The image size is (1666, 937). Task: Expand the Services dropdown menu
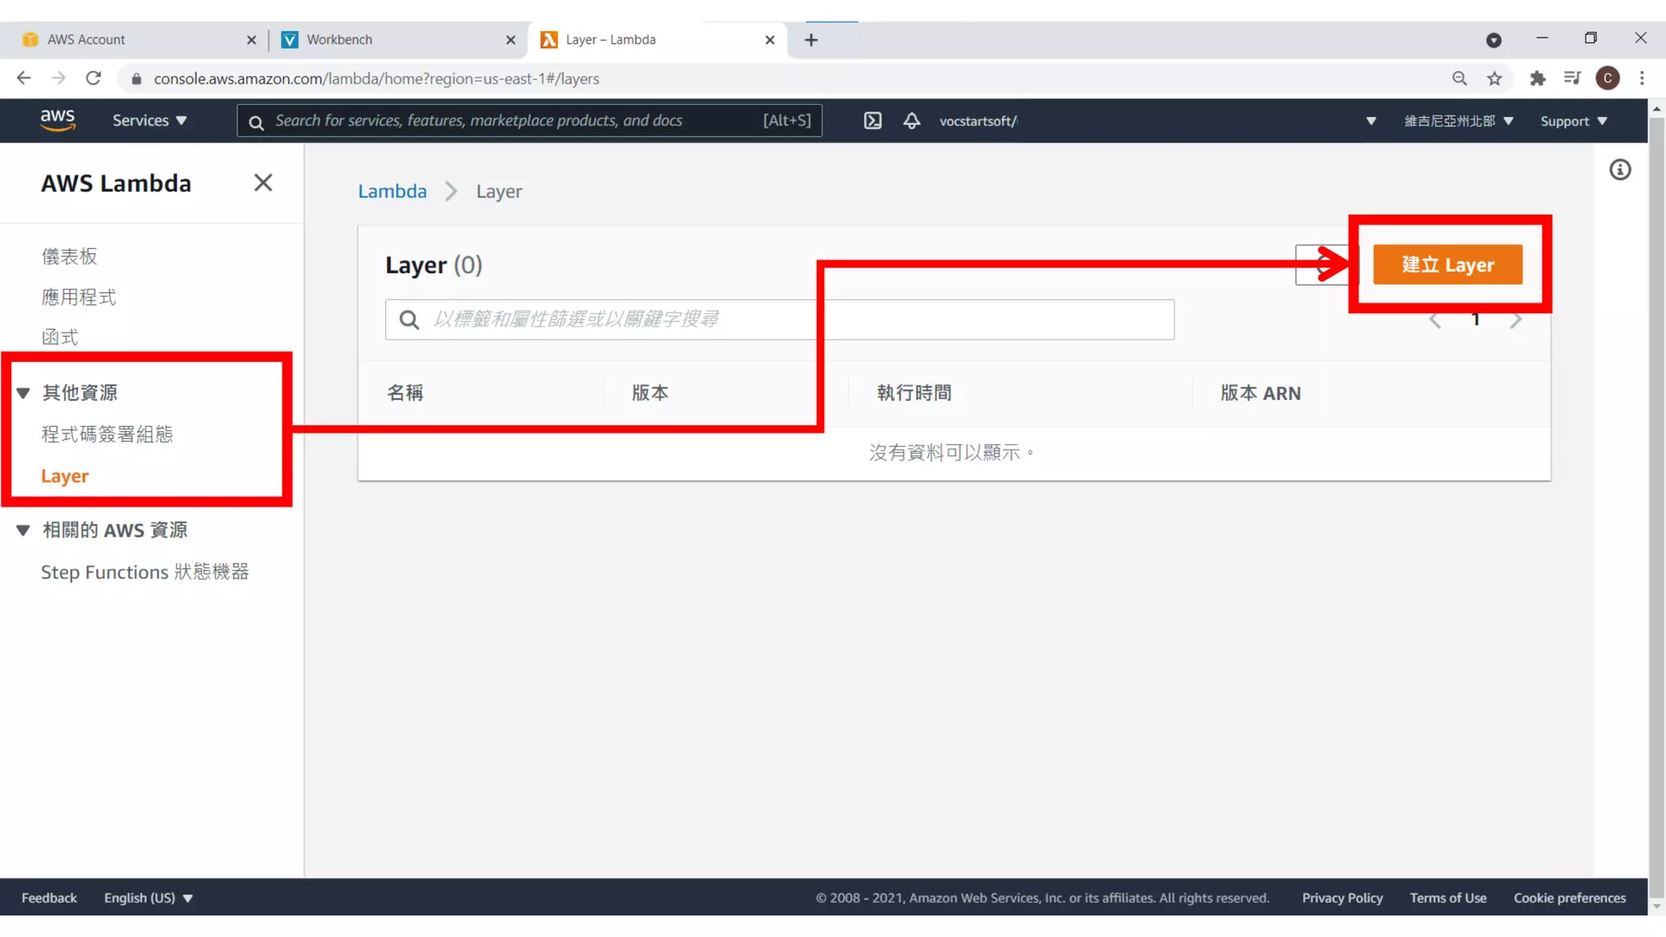[x=150, y=120]
